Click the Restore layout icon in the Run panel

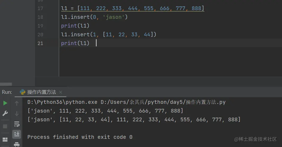(5, 140)
